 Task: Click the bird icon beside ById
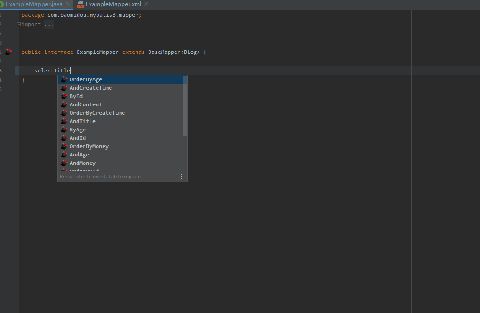(x=64, y=96)
